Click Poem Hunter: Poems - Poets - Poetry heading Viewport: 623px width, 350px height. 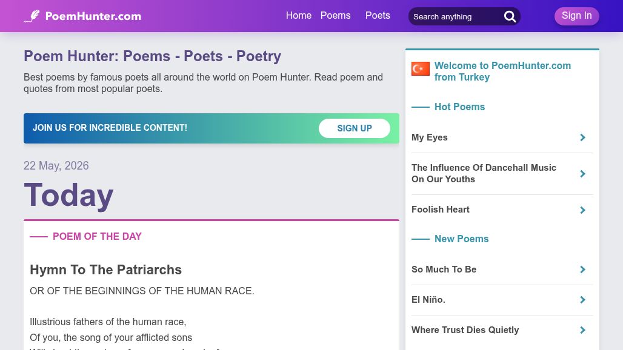pyautogui.click(x=153, y=56)
